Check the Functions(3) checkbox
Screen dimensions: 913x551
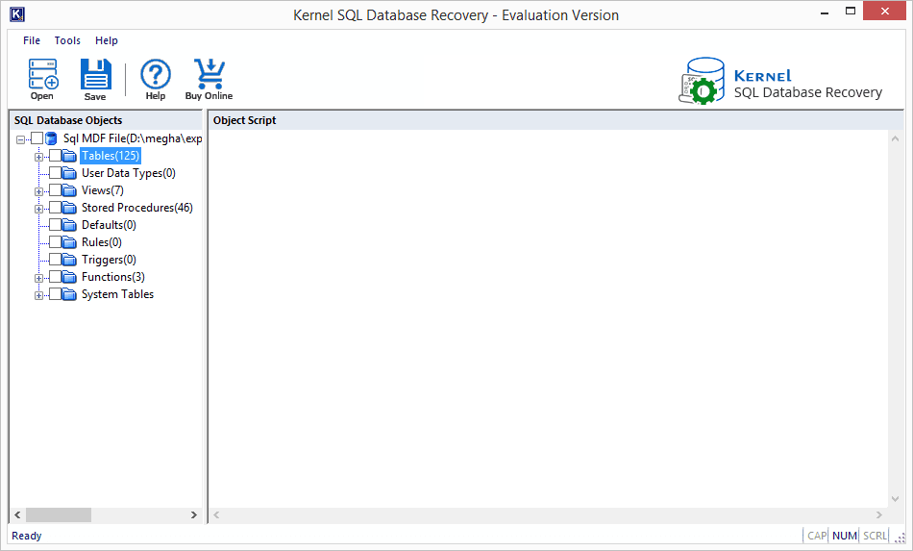coord(56,277)
